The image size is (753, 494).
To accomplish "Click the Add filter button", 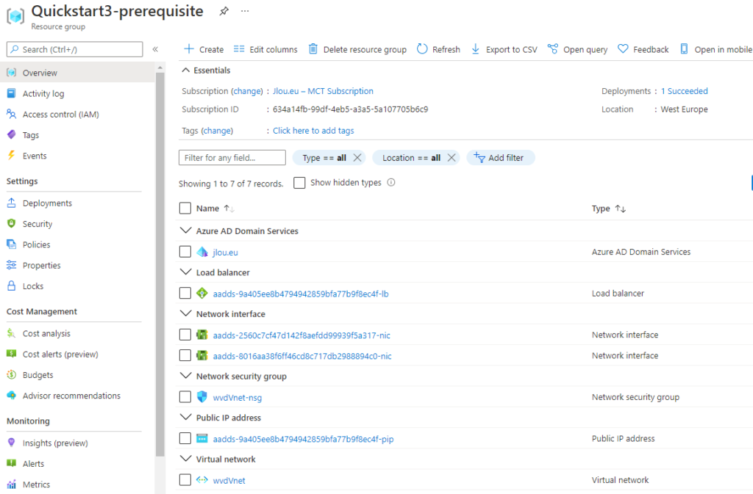I will (500, 158).
